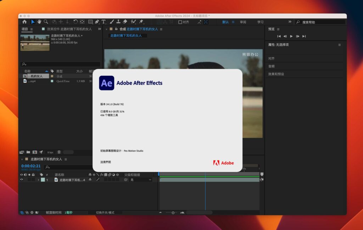Select the Hand tool
The image size is (363, 230).
pos(39,22)
